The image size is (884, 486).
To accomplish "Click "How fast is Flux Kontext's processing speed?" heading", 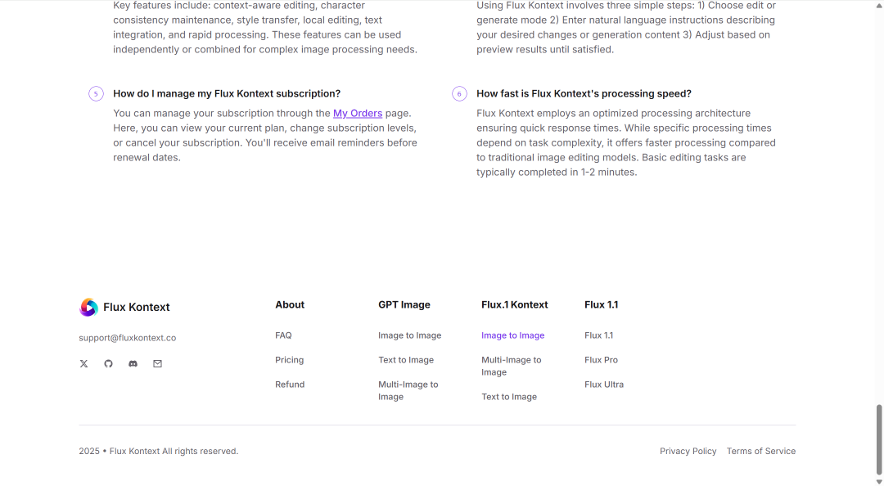I will pyautogui.click(x=584, y=93).
